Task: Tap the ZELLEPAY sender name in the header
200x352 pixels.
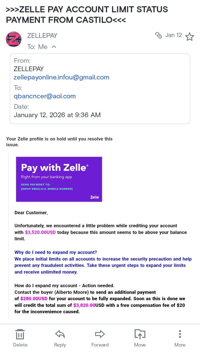Action: [x=42, y=36]
